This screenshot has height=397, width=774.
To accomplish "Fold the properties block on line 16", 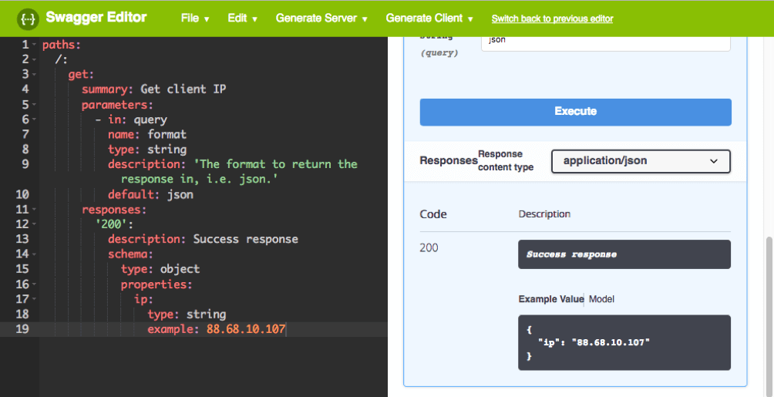I will point(35,284).
